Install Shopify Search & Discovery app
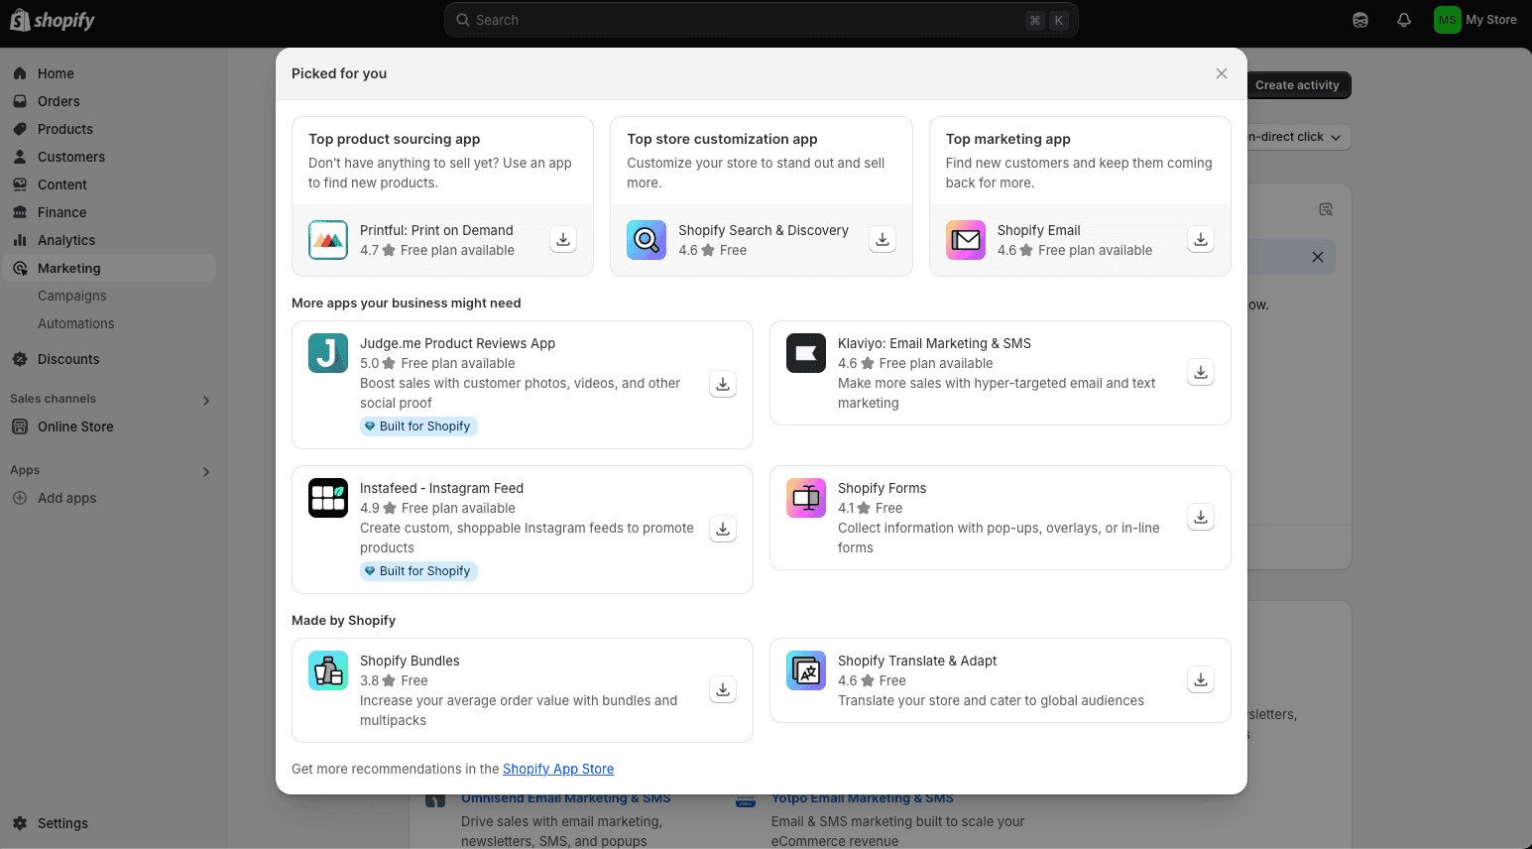 (883, 239)
